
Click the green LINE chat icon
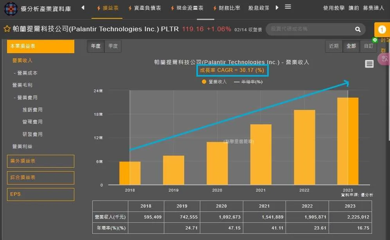pos(375,40)
